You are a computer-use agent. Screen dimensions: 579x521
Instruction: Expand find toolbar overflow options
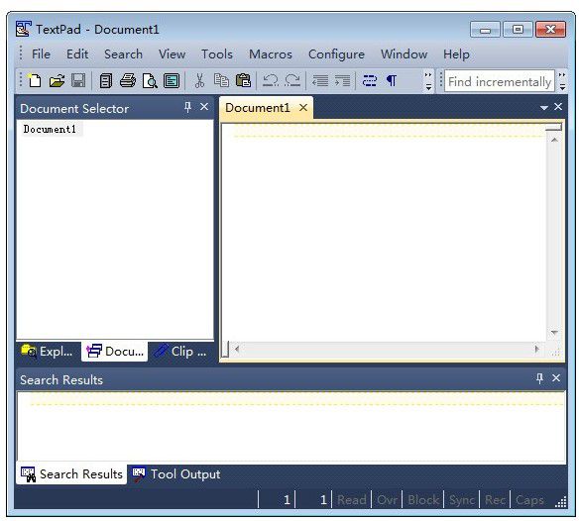click(562, 81)
